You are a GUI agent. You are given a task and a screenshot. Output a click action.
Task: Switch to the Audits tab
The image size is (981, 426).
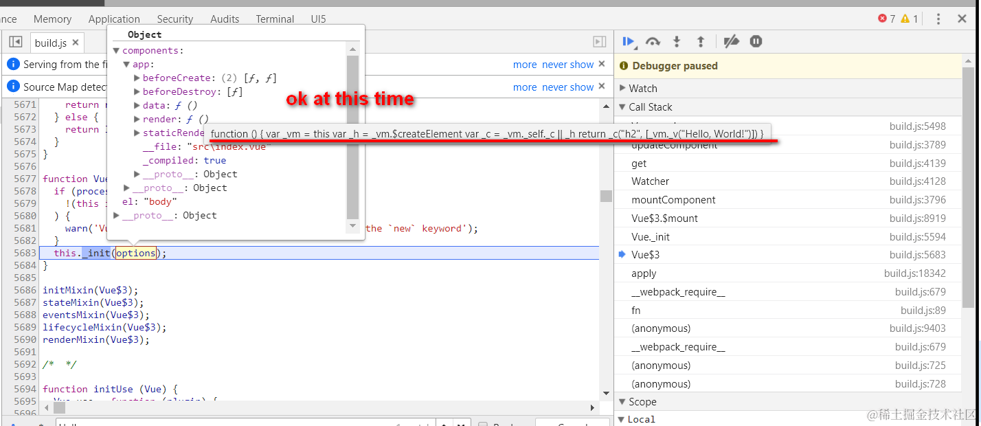(x=225, y=19)
